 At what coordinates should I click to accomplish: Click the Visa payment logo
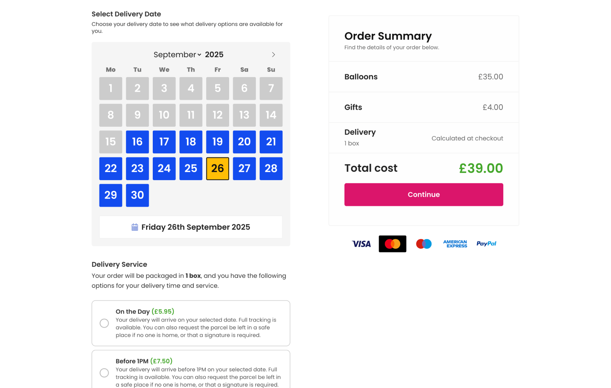(361, 244)
